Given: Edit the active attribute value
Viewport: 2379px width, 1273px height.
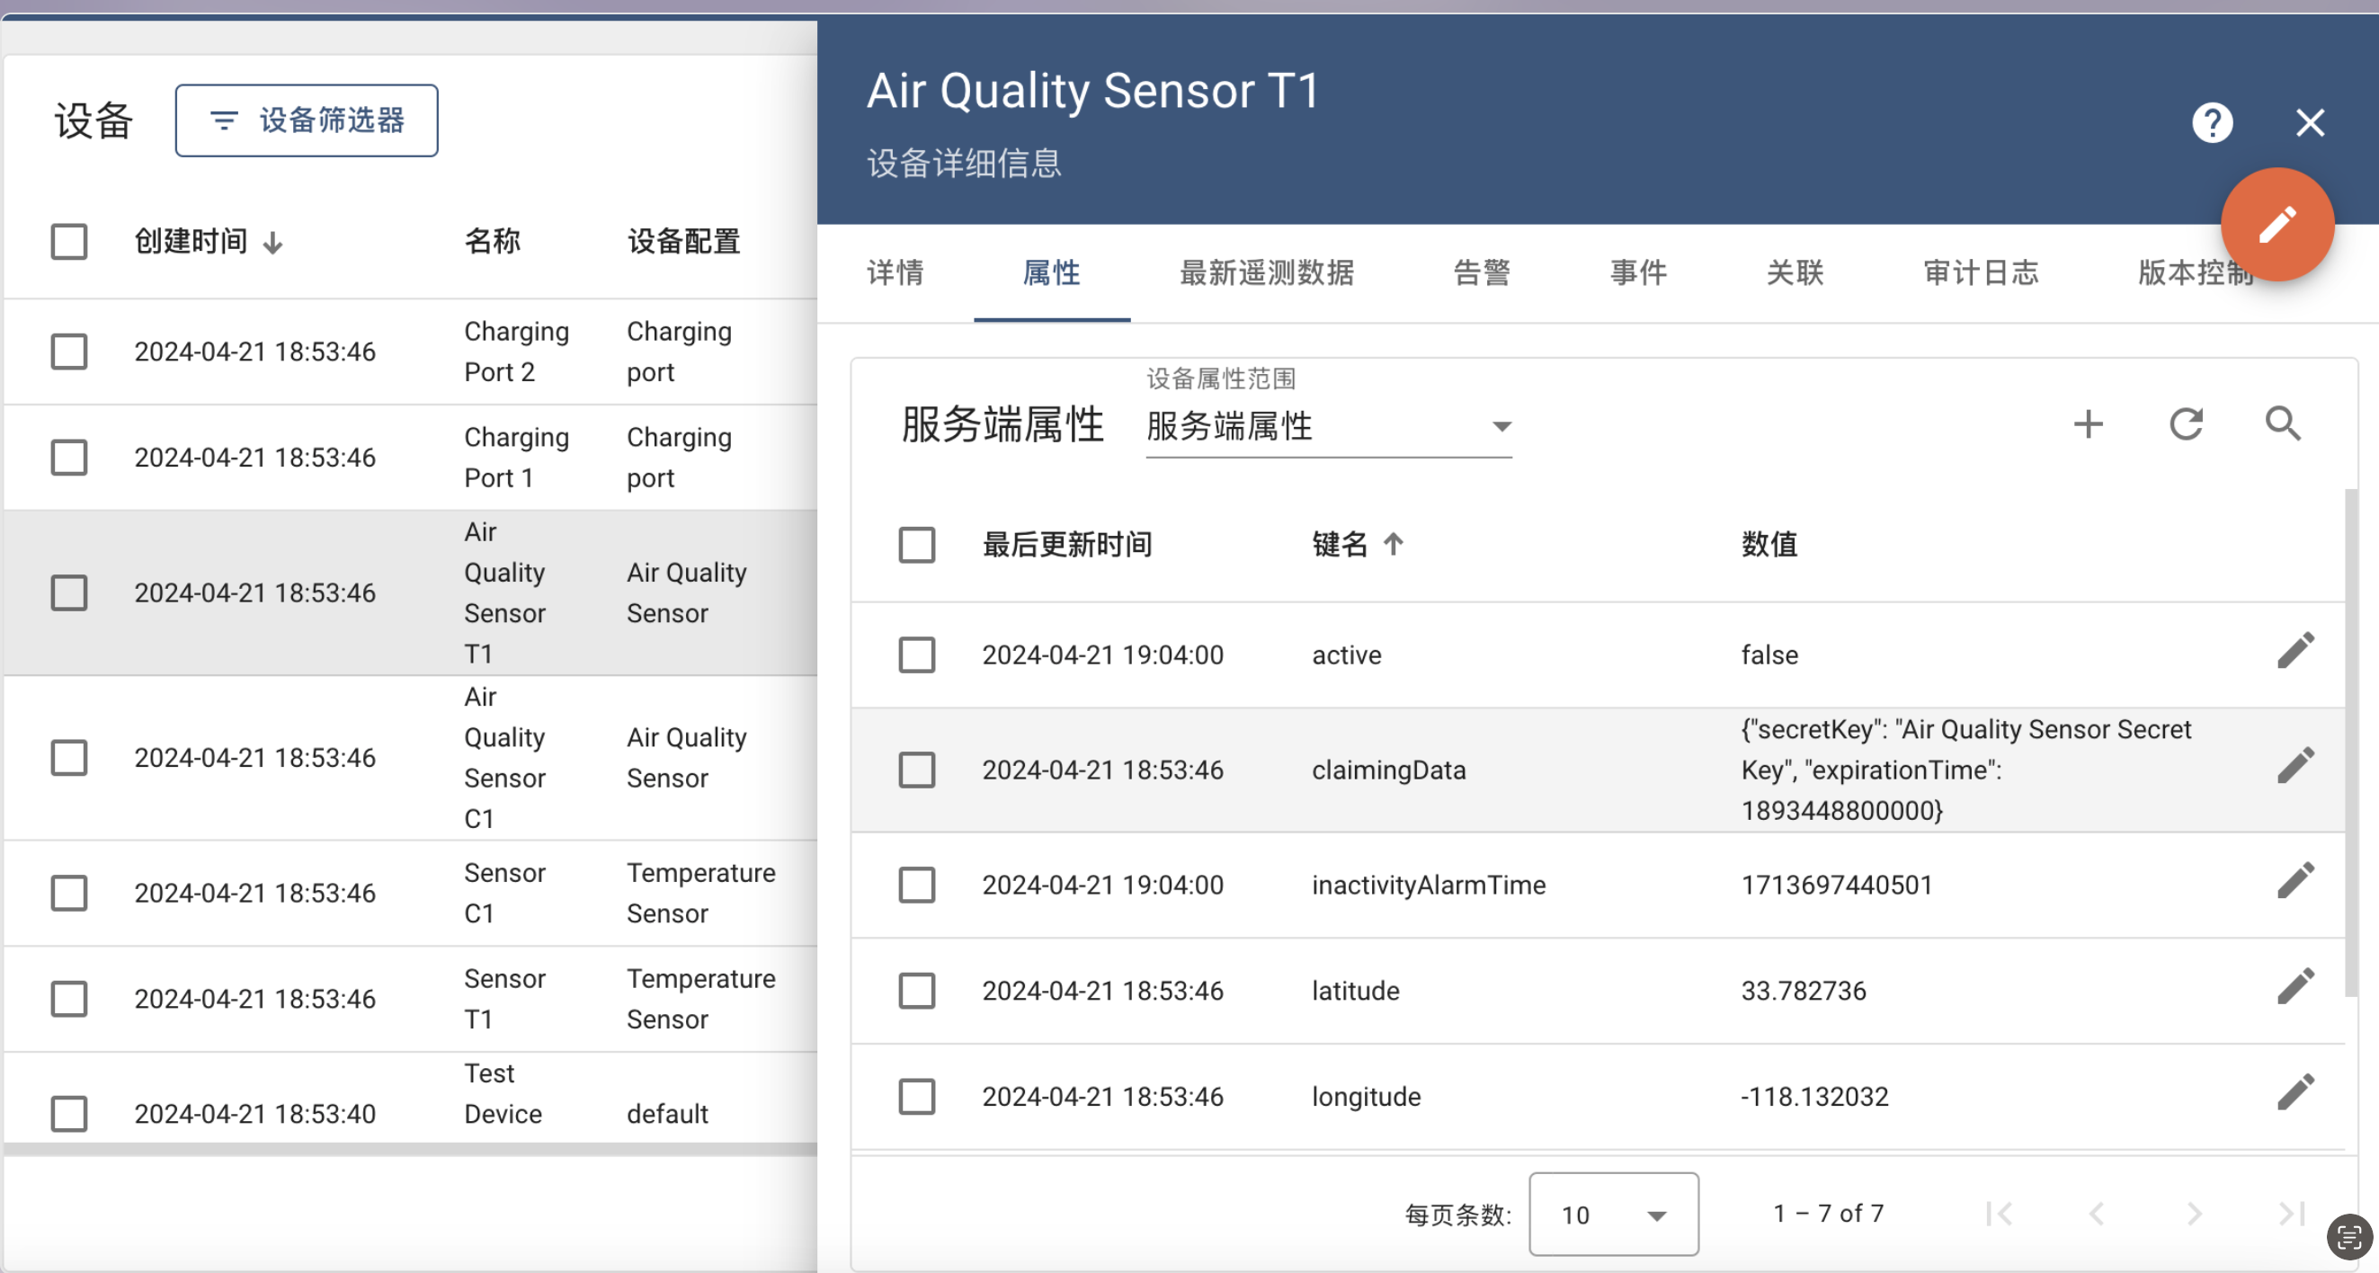Looking at the screenshot, I should tap(2295, 651).
